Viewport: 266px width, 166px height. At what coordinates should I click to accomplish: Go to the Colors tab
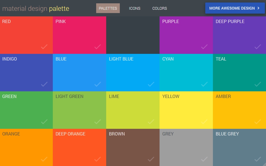tap(160, 8)
